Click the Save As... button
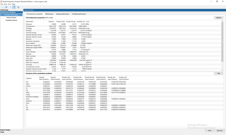The height and width of the screenshot is (135, 226). (220, 131)
